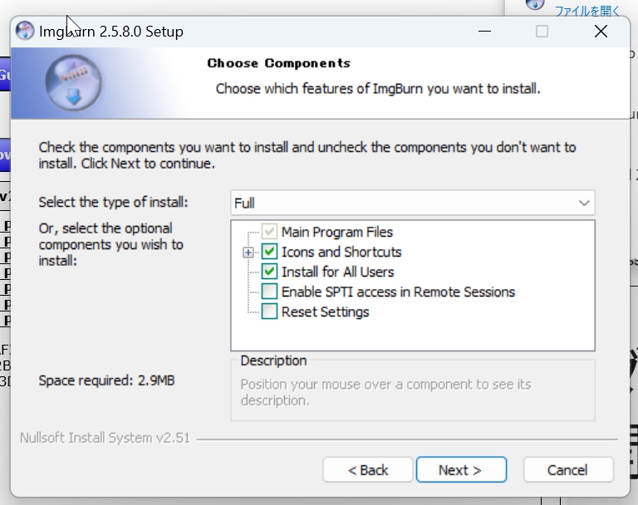Check the Reset Settings option

269,311
